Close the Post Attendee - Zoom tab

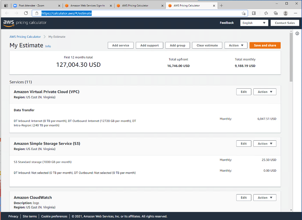(x=59, y=5)
